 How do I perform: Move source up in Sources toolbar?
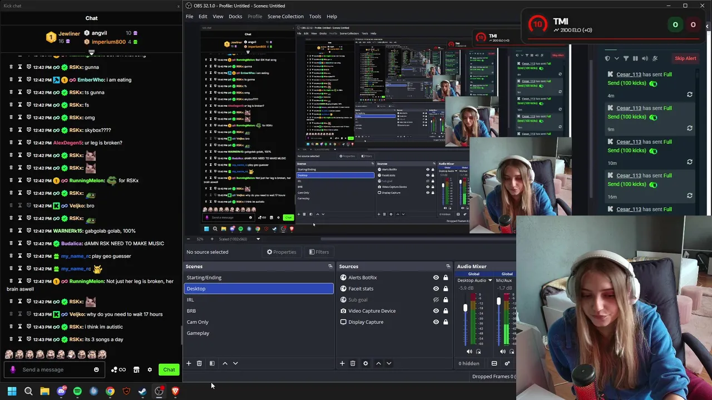click(378, 363)
